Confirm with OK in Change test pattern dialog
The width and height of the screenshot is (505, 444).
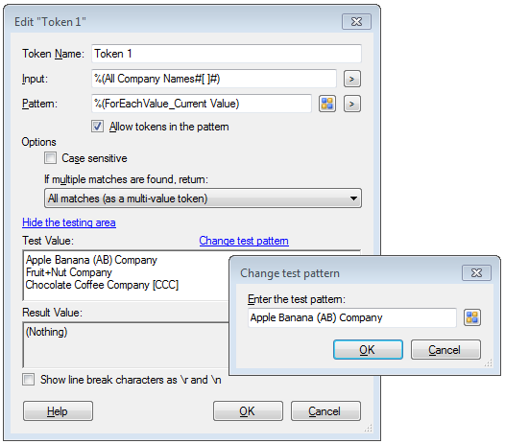(x=368, y=349)
